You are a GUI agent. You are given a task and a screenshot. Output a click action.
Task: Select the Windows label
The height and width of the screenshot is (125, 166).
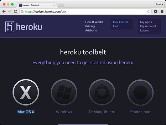tap(64, 112)
